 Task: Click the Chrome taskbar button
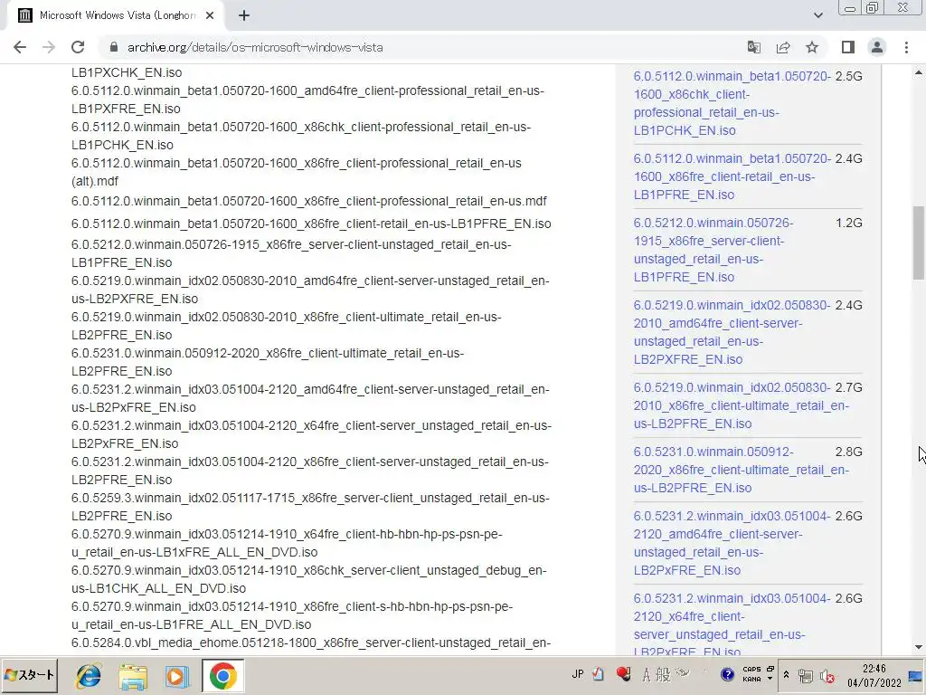pyautogui.click(x=222, y=676)
